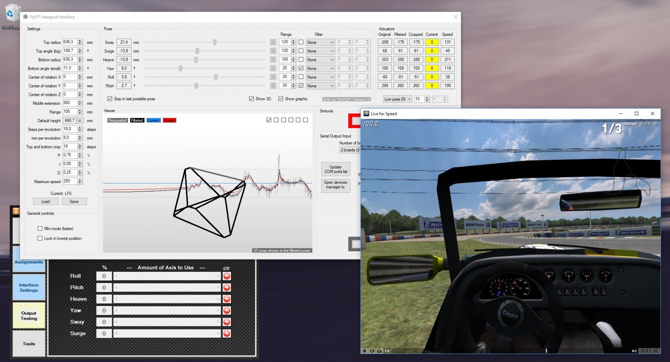
Task: Reset the Surge slider with its grey 0 button
Action: point(273,51)
